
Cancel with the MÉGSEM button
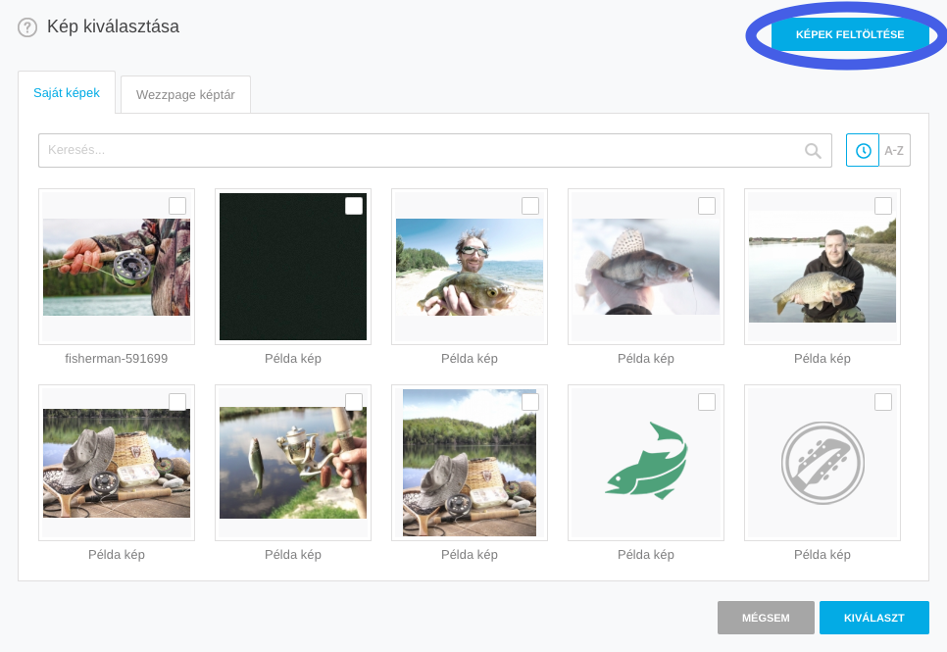(766, 618)
